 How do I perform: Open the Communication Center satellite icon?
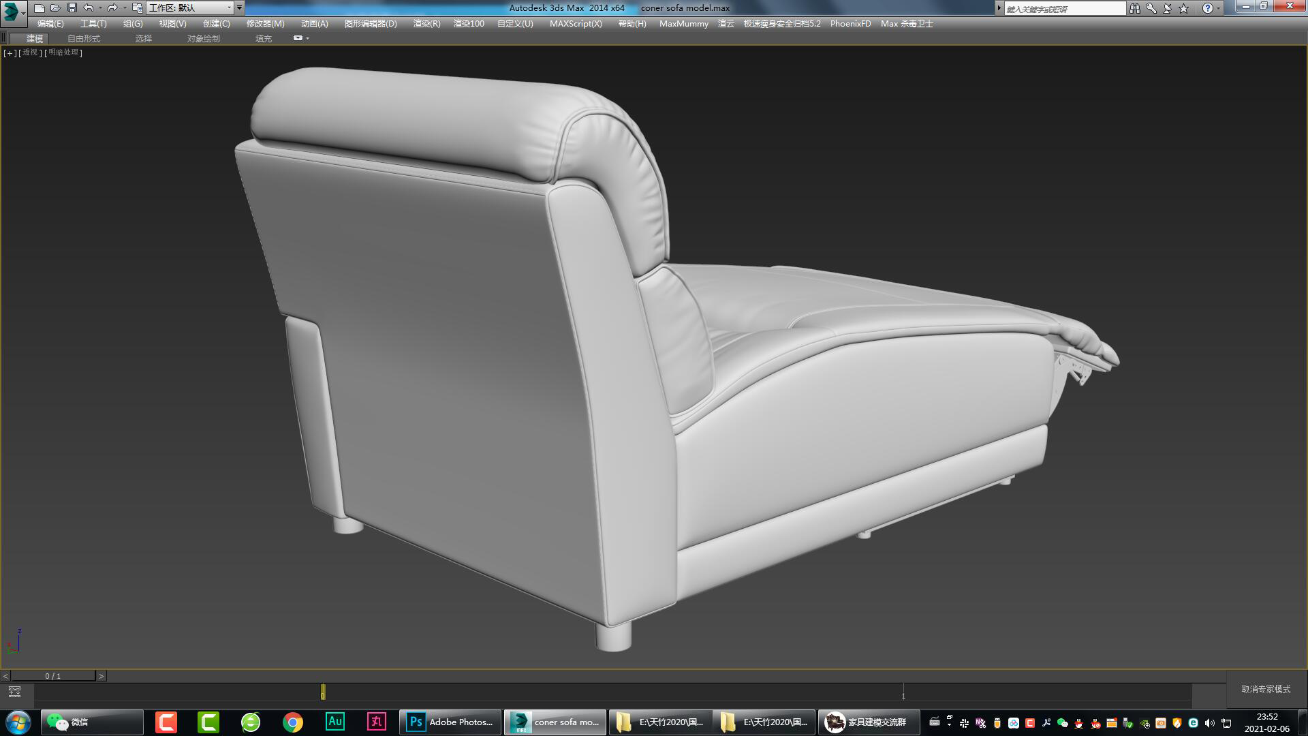(x=1166, y=8)
